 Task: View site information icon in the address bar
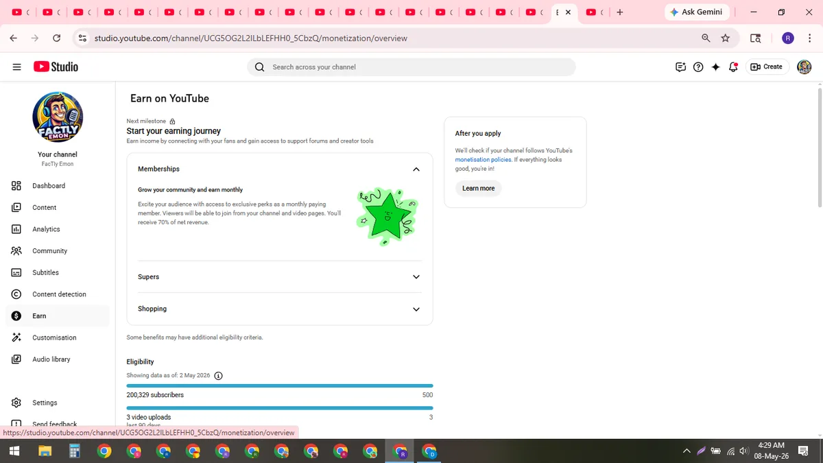[83, 38]
